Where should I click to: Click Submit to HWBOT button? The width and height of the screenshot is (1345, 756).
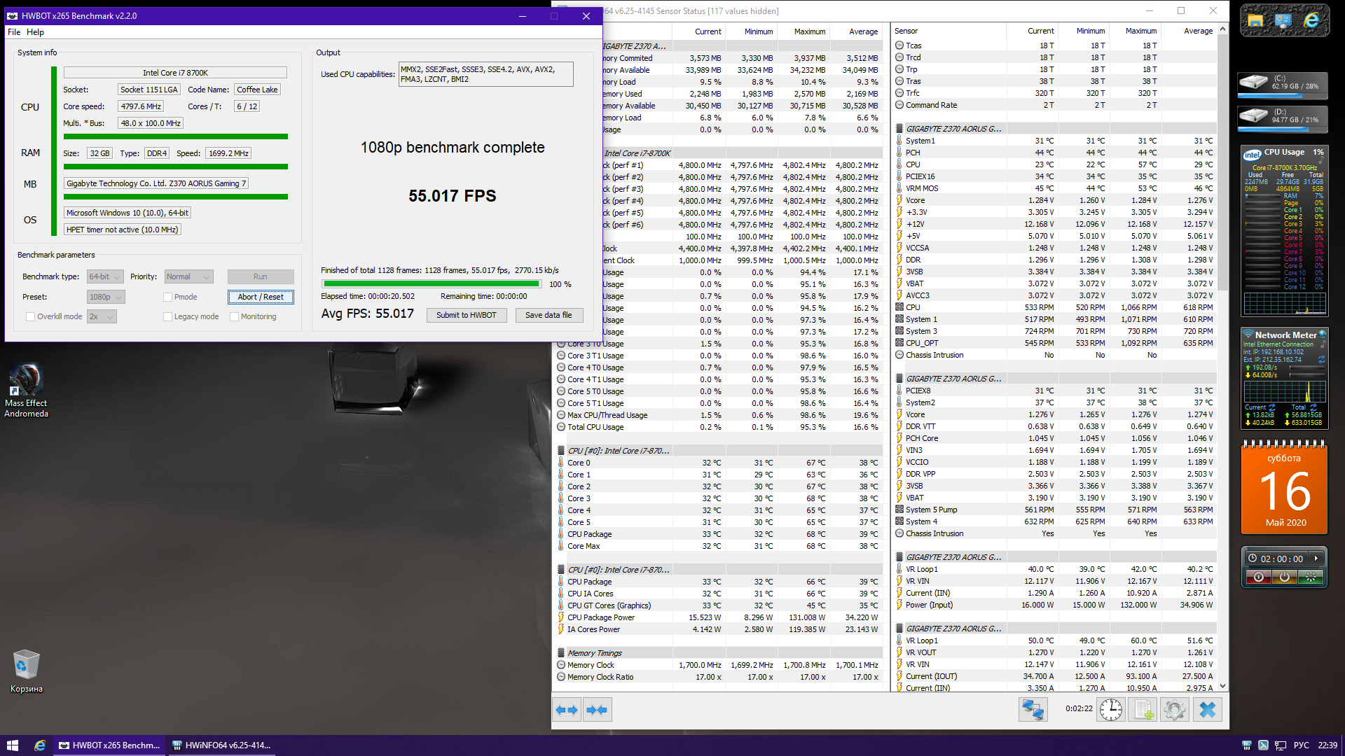click(466, 315)
